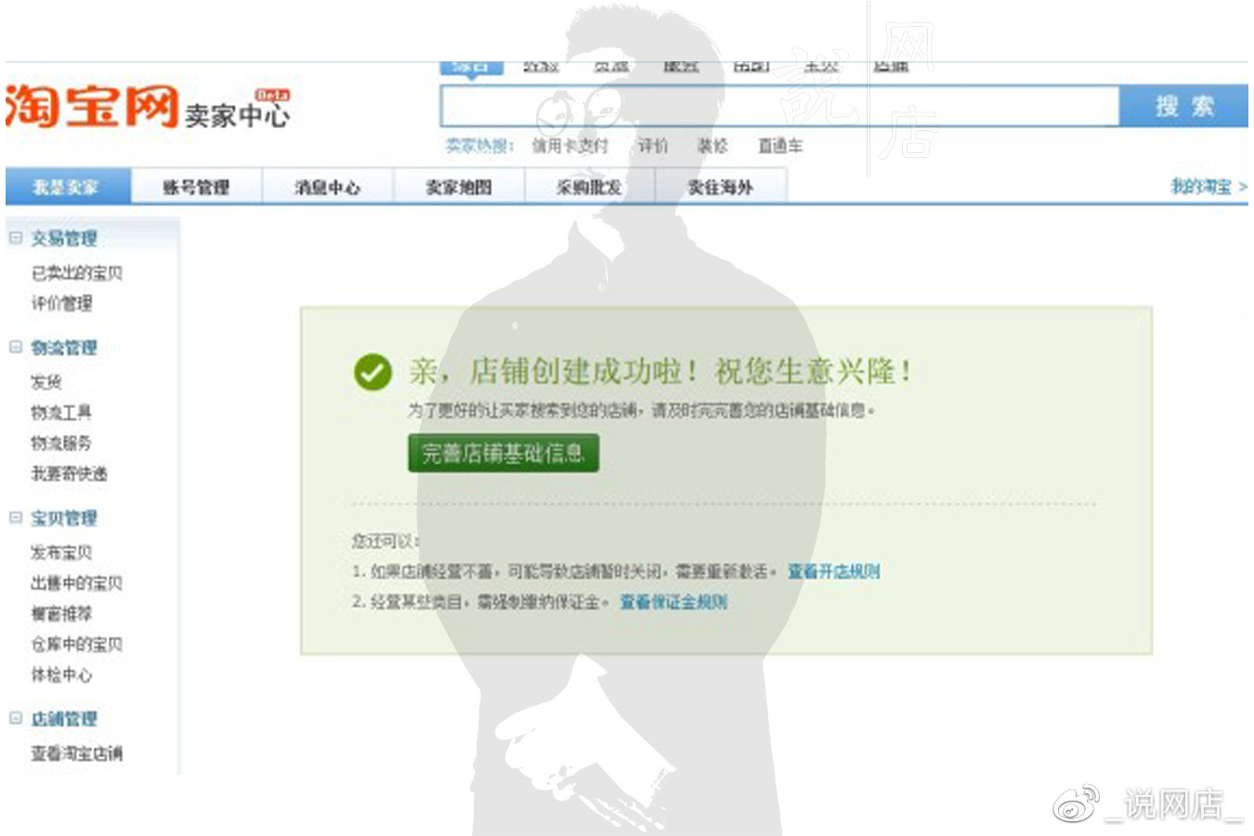Open the 卖家地图 tab
Viewport: 1254px width, 836px height.
[x=459, y=187]
